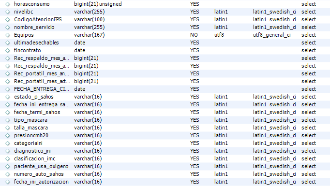Screen dimensions: 330x186
Task: Click the icon beside estado_p_sahos
Action: point(8,97)
